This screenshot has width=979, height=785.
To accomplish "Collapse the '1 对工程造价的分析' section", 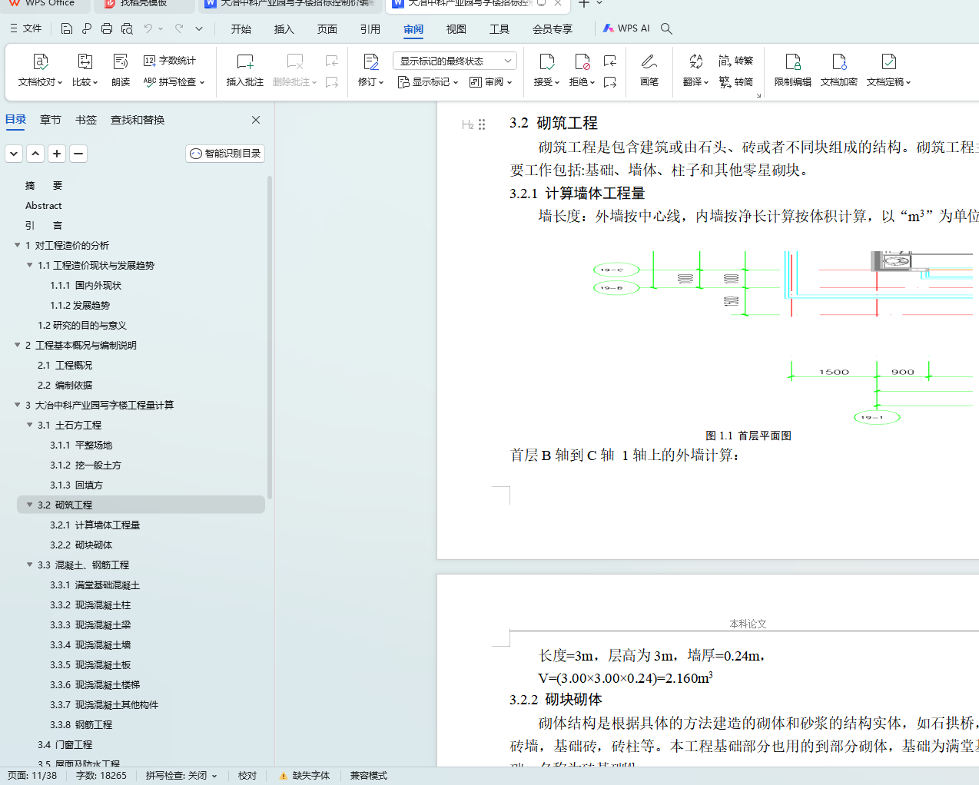I will (x=18, y=245).
